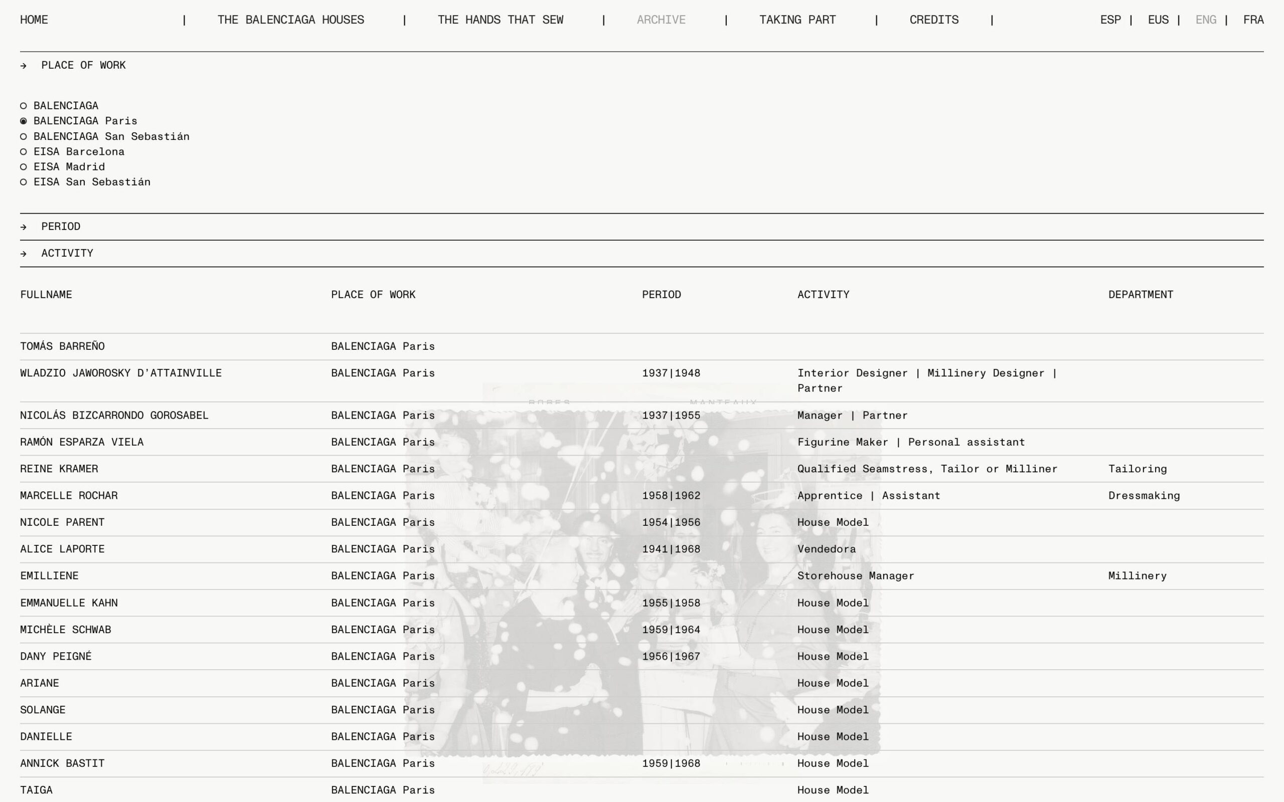
Task: Click period 1958|1962 cell
Action: 671,496
